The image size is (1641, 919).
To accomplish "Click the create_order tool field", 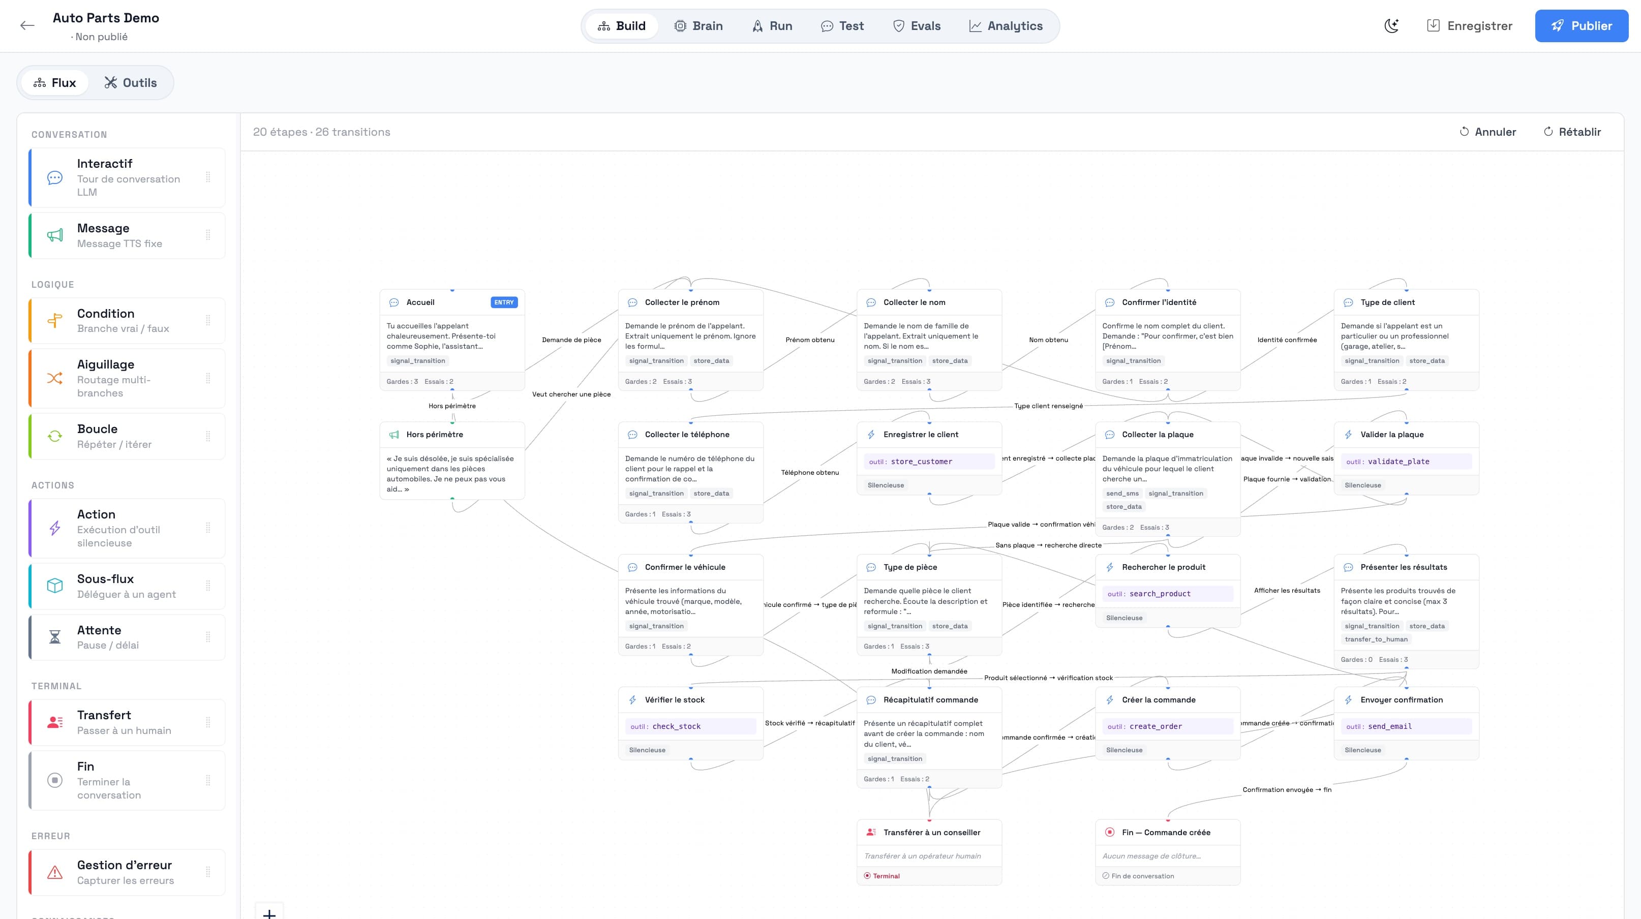I will (1168, 726).
